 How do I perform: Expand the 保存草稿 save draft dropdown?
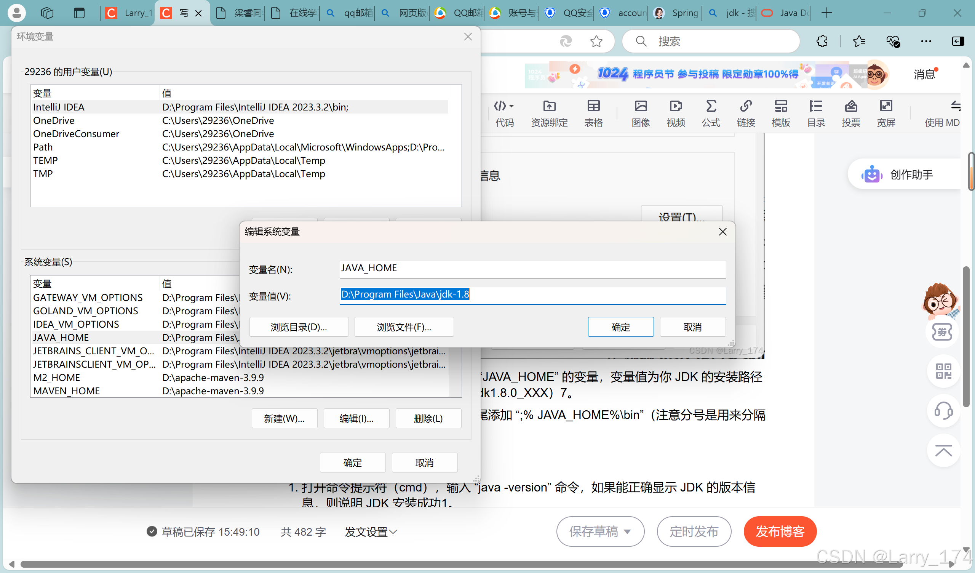tap(628, 531)
